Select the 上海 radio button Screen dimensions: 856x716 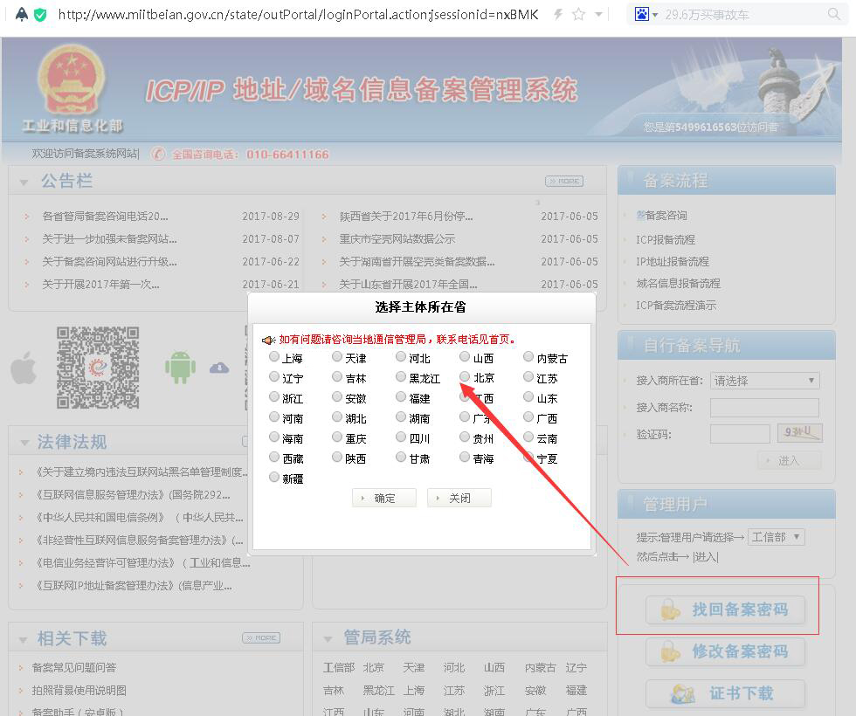click(274, 357)
